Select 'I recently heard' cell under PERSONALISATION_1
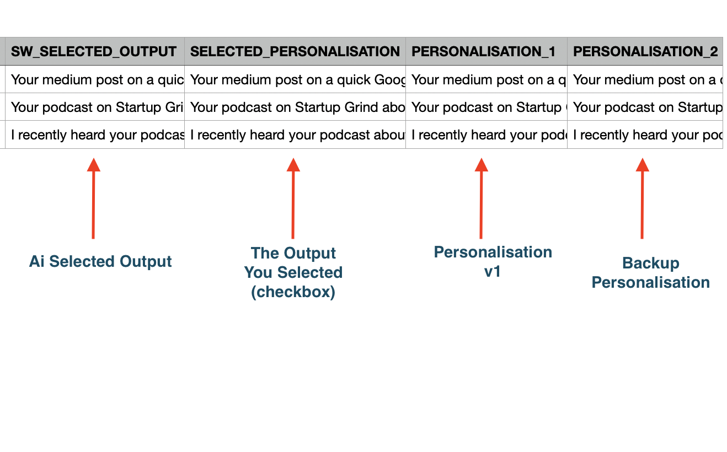The width and height of the screenshot is (727, 452). point(486,135)
